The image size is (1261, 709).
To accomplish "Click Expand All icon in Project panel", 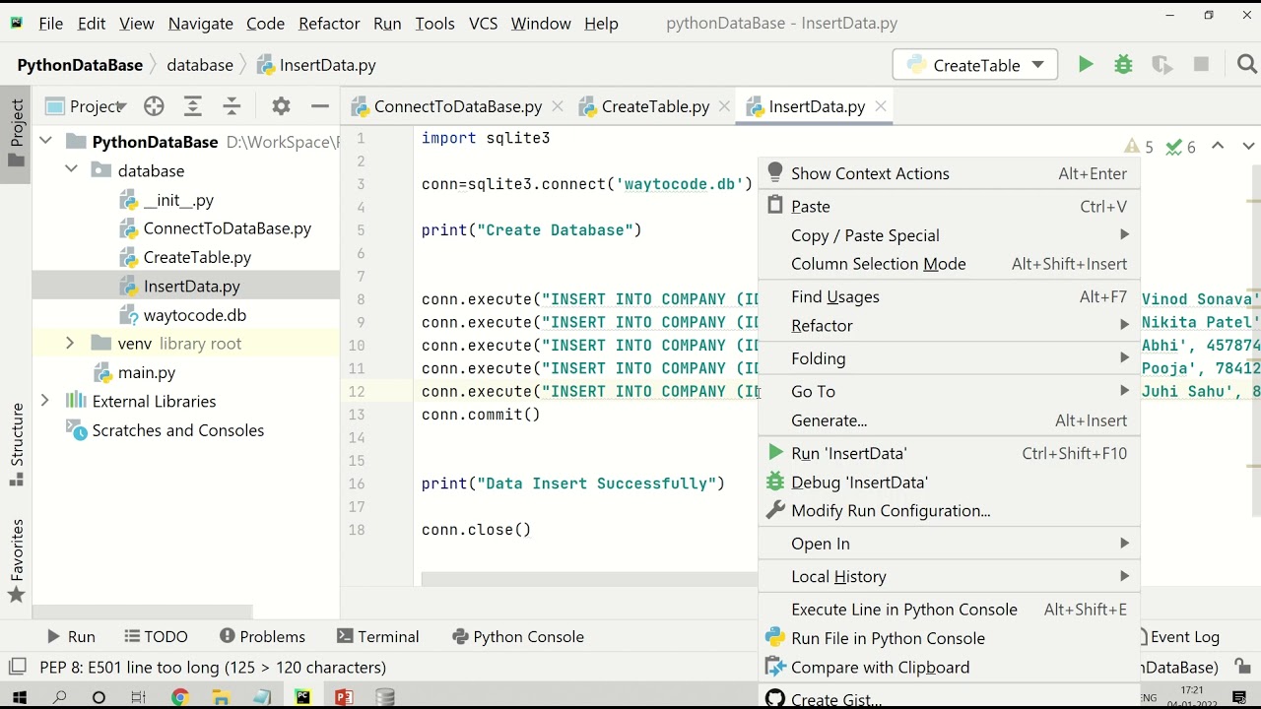I will [193, 106].
